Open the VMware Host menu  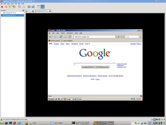[x=12, y=4]
